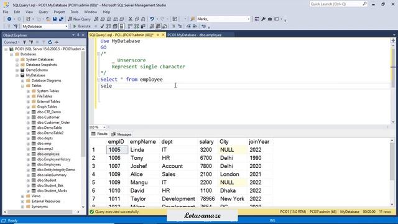Open the wrench Properties icon
The width and height of the screenshot is (398, 224).
pos(264,19)
